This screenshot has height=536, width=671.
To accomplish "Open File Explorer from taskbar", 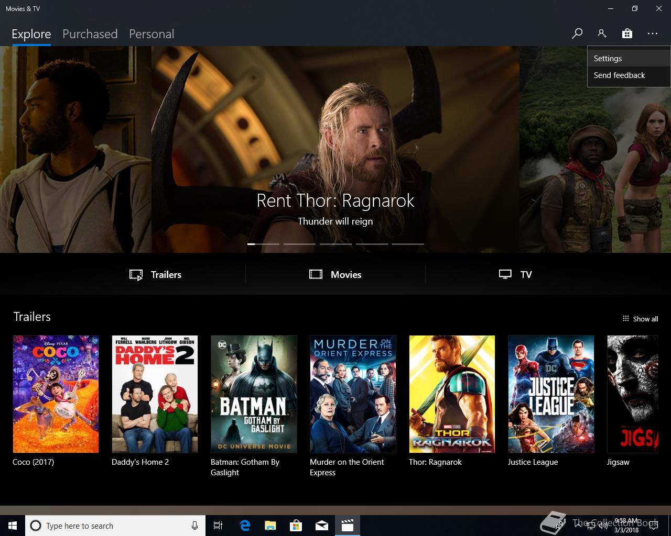I will coord(270,526).
